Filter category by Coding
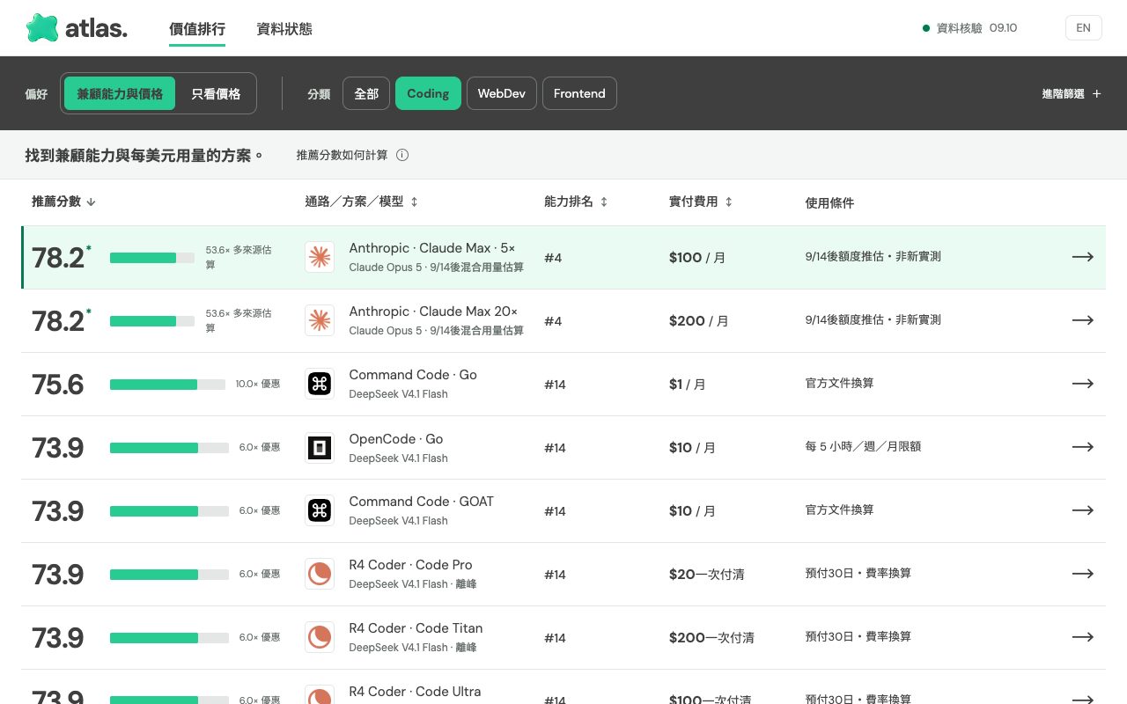This screenshot has width=1127, height=704. coord(428,93)
